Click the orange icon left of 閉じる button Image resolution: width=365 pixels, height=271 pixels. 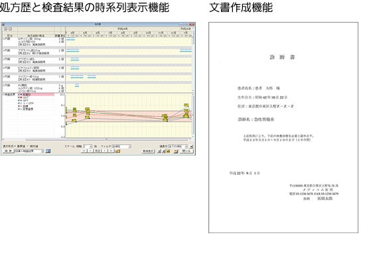[x=176, y=151]
